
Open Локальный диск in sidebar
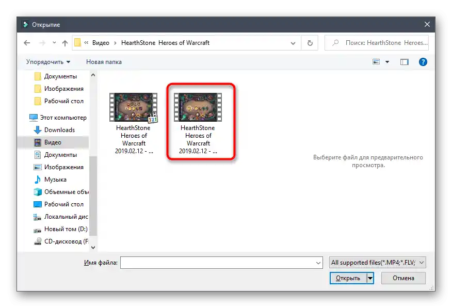(61, 217)
